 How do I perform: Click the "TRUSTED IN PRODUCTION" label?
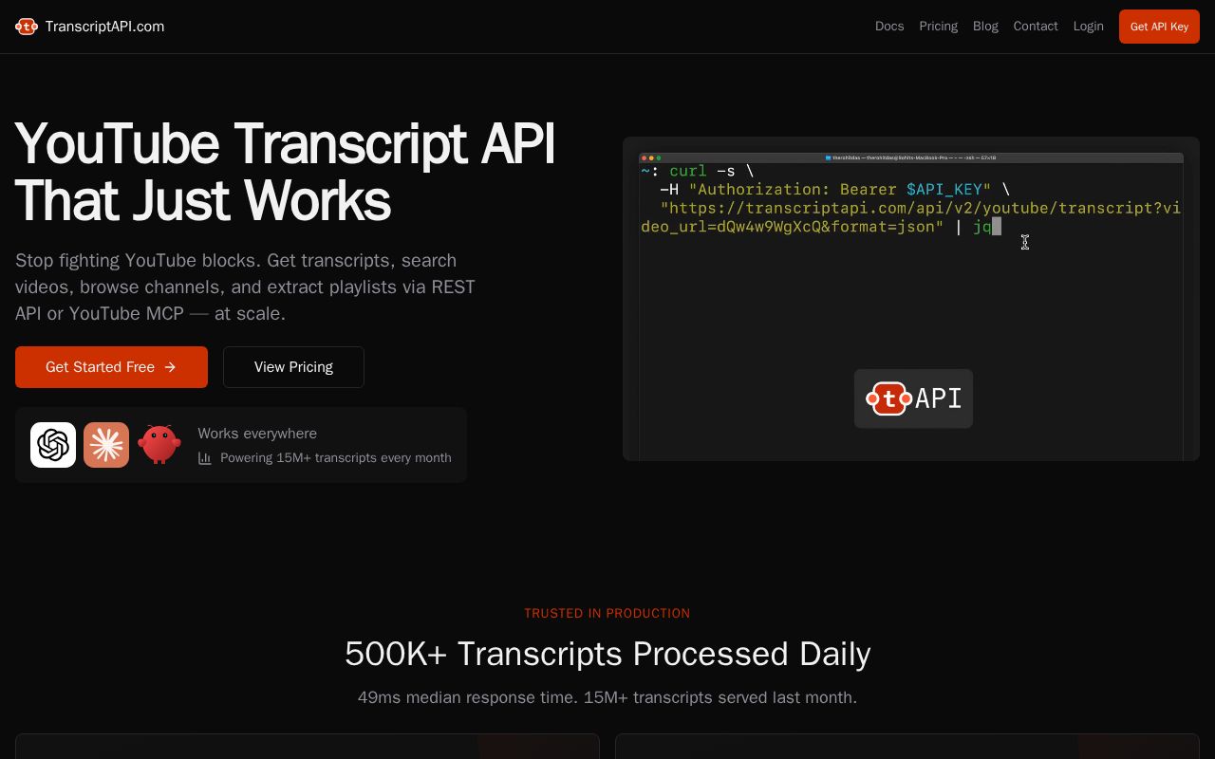point(607,614)
